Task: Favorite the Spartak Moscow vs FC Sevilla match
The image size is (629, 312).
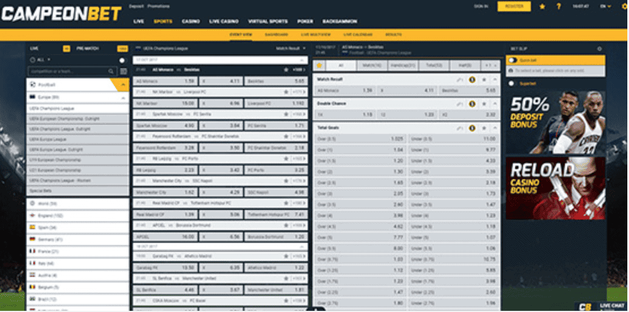Action: click(286, 114)
